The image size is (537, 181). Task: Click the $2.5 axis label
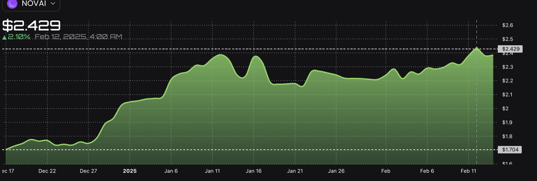pyautogui.click(x=507, y=39)
